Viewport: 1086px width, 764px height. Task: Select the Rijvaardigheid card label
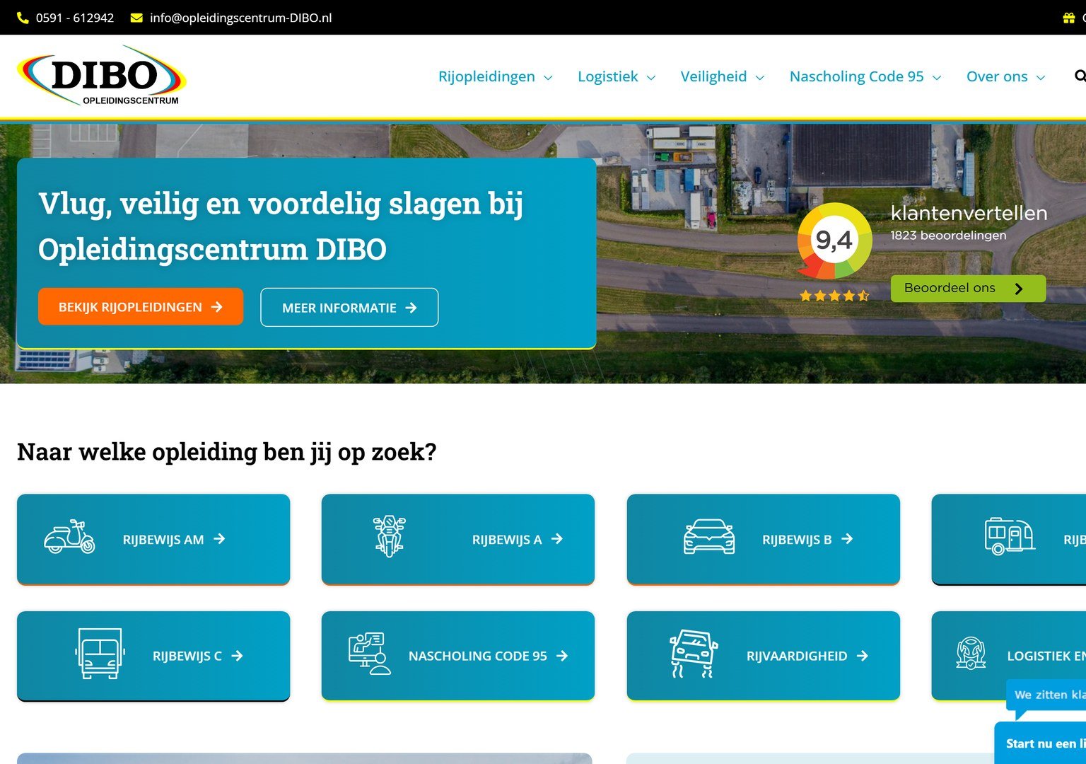(x=797, y=656)
